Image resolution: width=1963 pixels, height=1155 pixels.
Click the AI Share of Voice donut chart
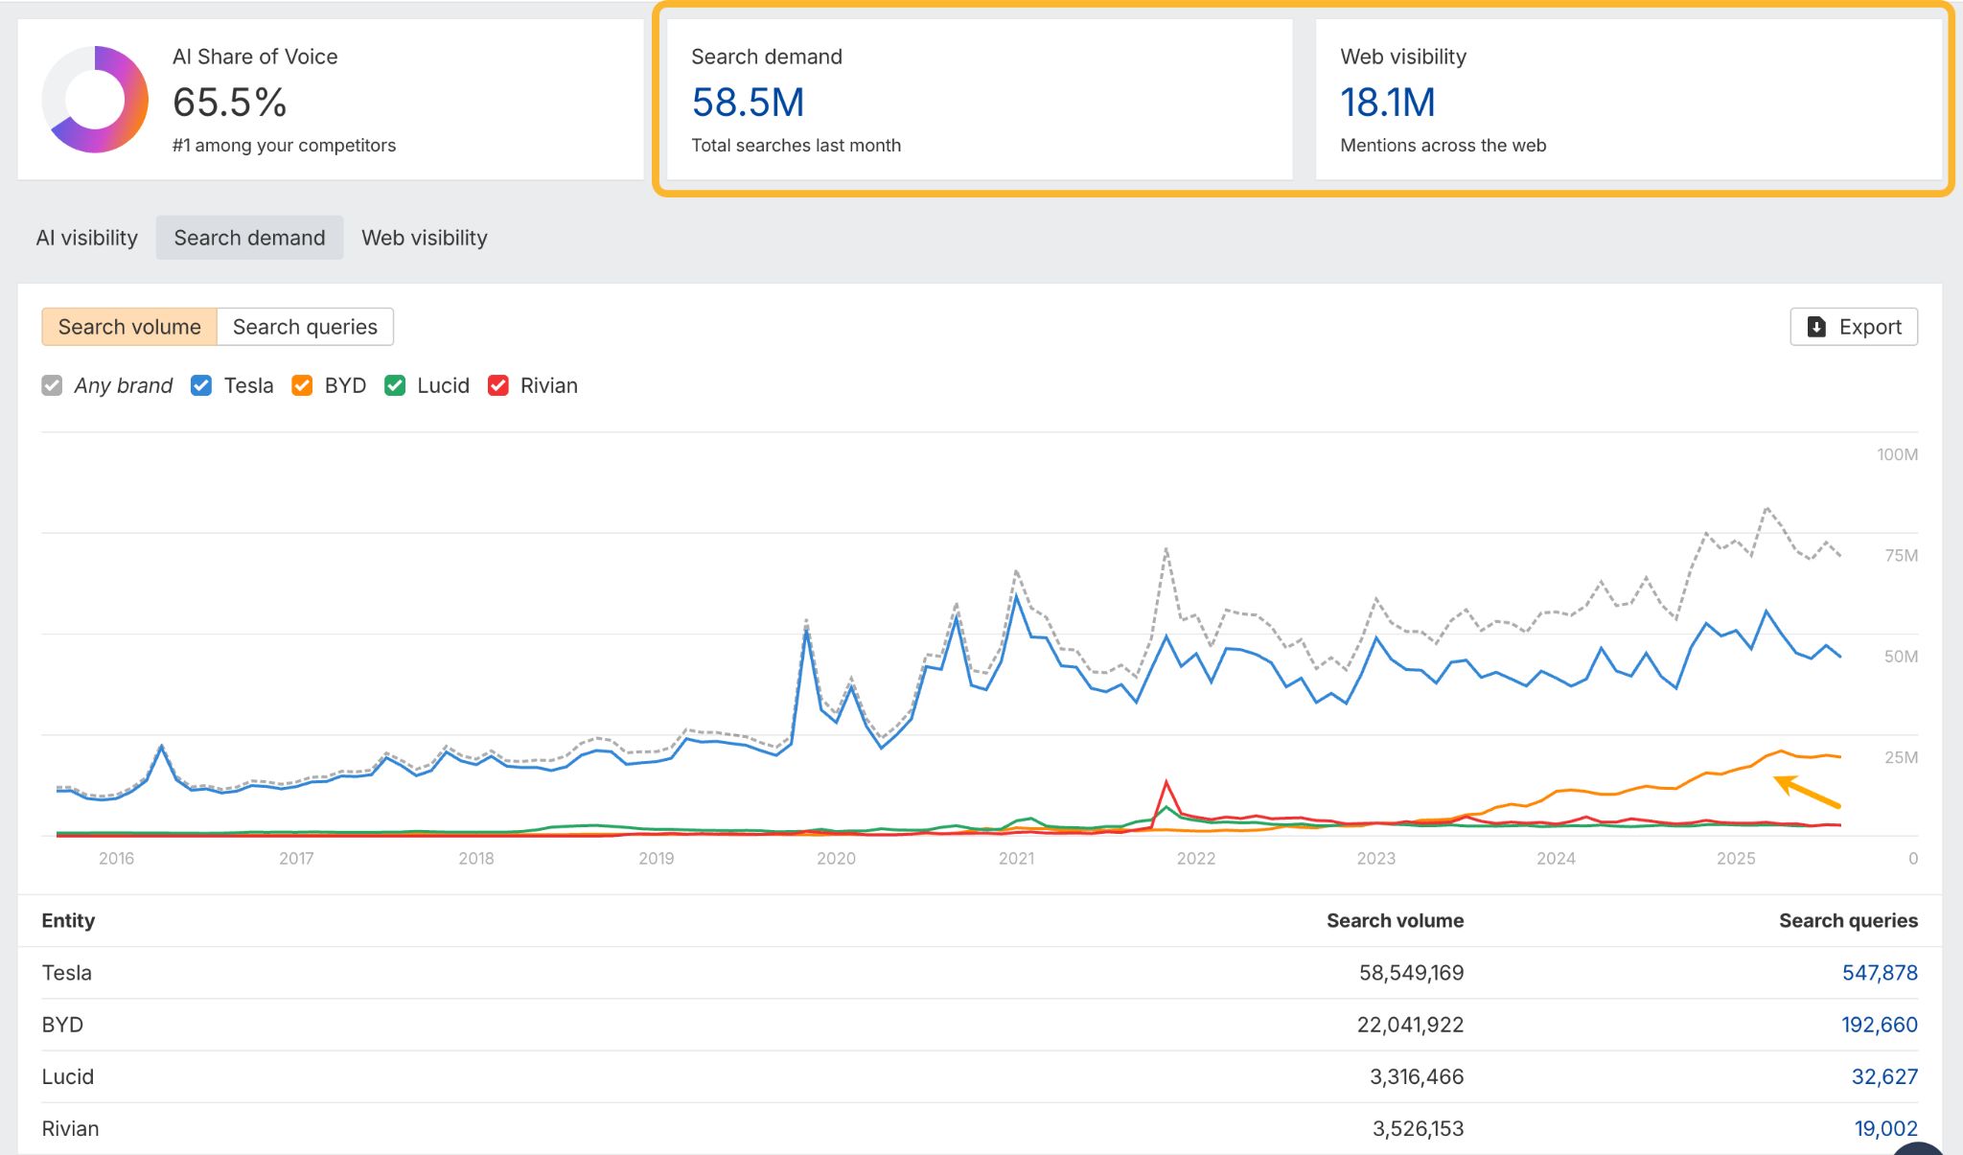tap(95, 101)
